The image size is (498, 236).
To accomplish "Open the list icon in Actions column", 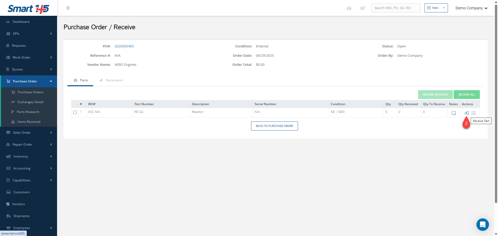I will 474,113.
